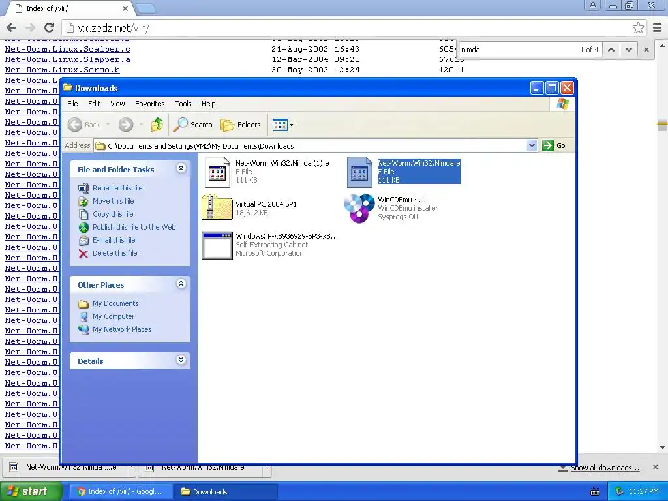Click Copy this file
This screenshot has height=501, width=668.
click(x=113, y=214)
